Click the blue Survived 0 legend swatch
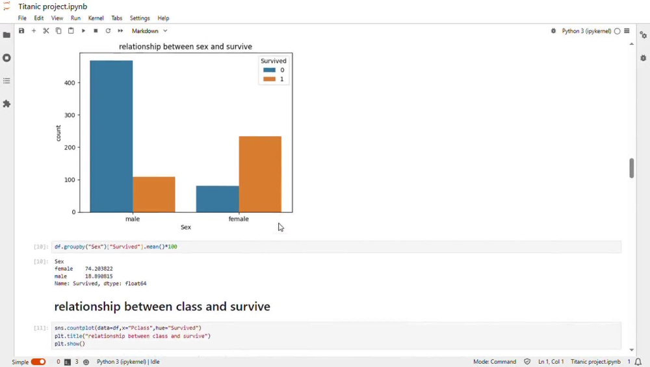The height and width of the screenshot is (367, 650). pos(270,70)
